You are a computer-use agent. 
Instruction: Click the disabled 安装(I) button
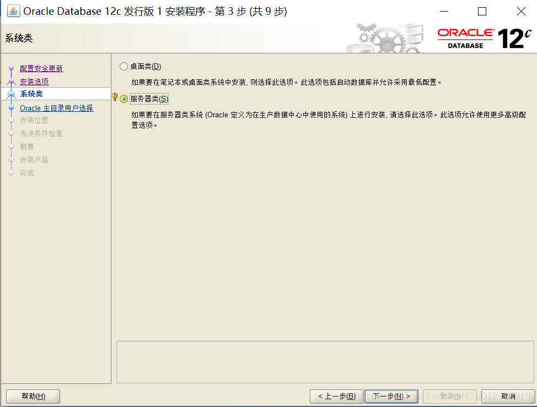(x=450, y=396)
